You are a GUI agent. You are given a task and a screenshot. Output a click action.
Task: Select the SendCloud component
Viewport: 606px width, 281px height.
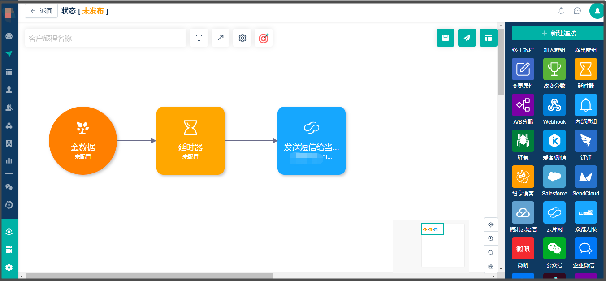point(586,177)
